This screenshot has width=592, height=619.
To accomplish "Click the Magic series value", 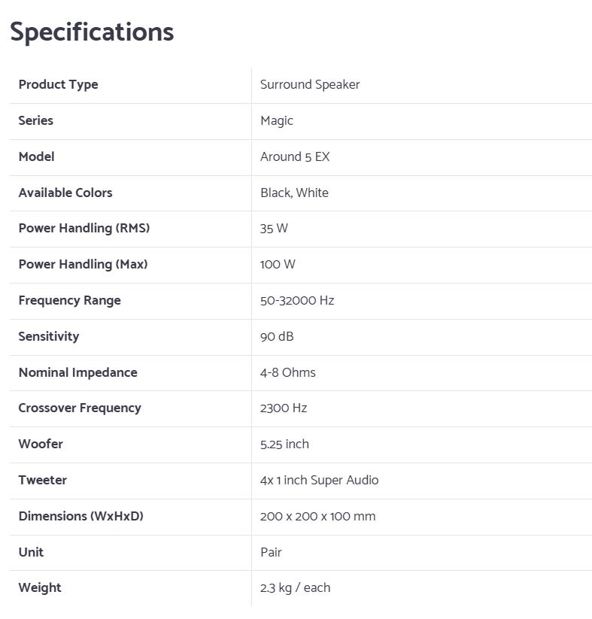I will pos(277,120).
